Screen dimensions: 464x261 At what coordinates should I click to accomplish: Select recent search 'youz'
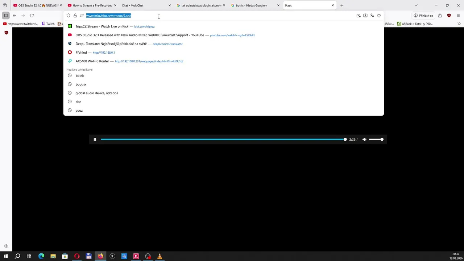click(x=223, y=111)
